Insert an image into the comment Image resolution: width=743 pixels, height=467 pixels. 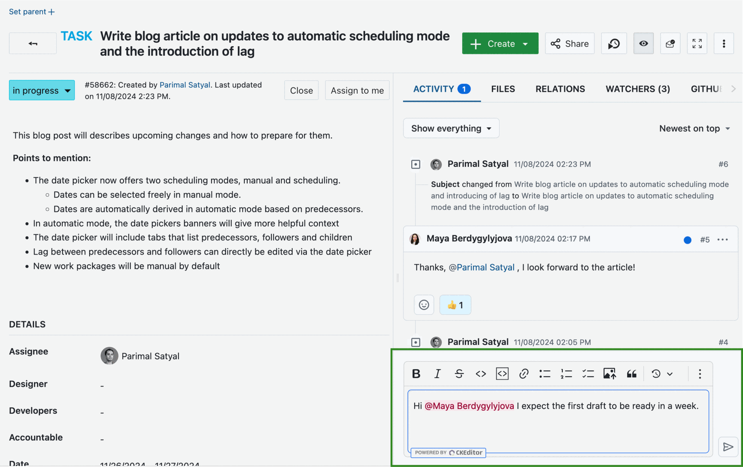pos(609,374)
